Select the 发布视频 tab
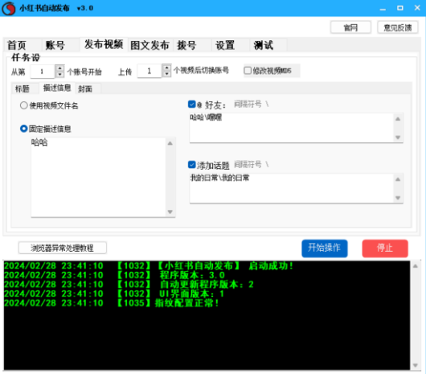 pos(104,44)
